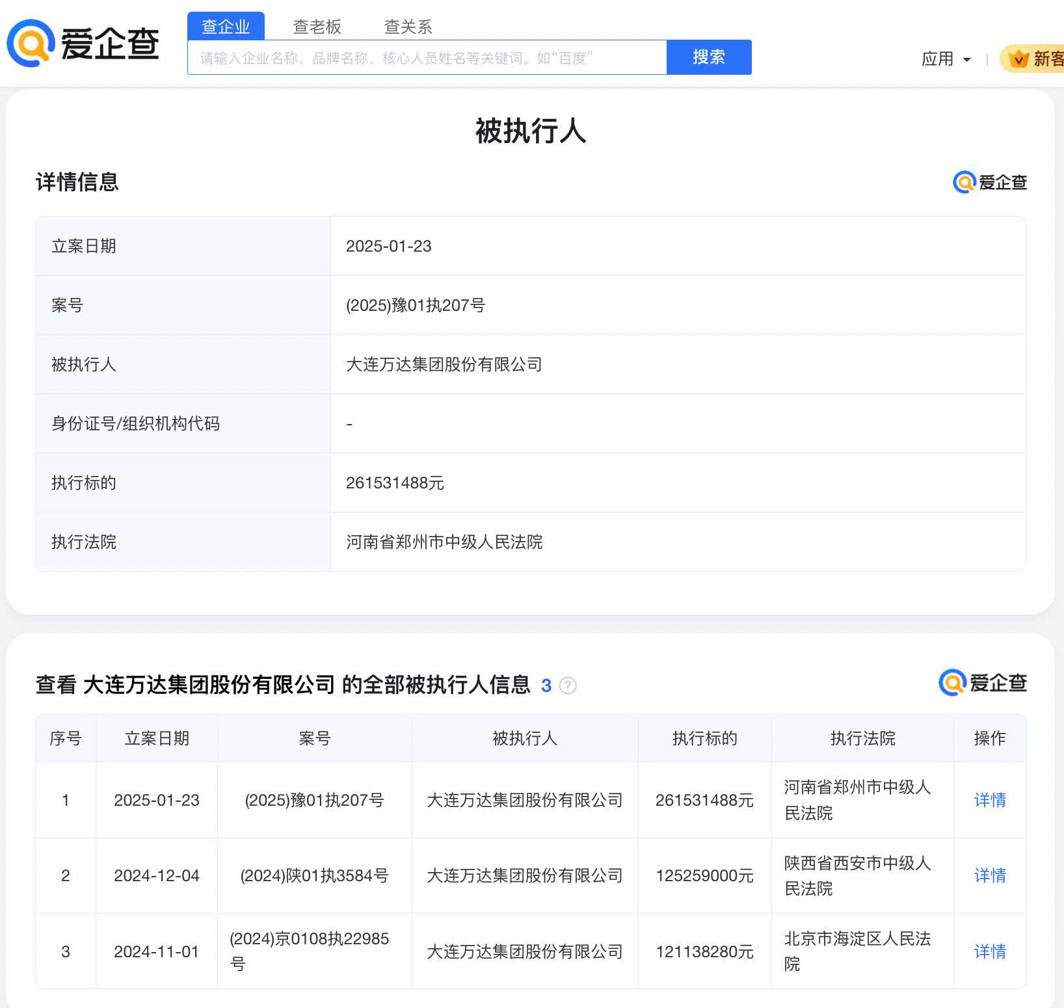Click company name 大连万达集团股份有限公司 in heading

[x=210, y=685]
